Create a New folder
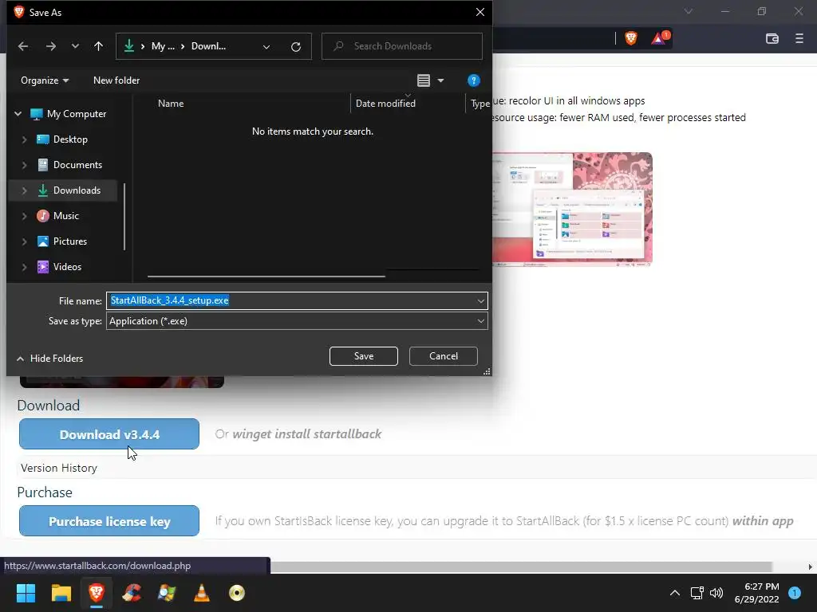 (116, 80)
